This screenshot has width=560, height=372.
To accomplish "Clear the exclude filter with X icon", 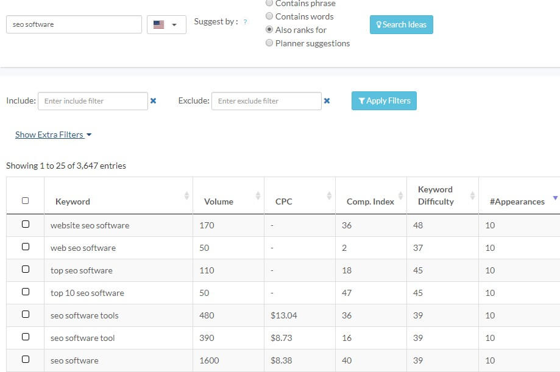I will pos(327,101).
